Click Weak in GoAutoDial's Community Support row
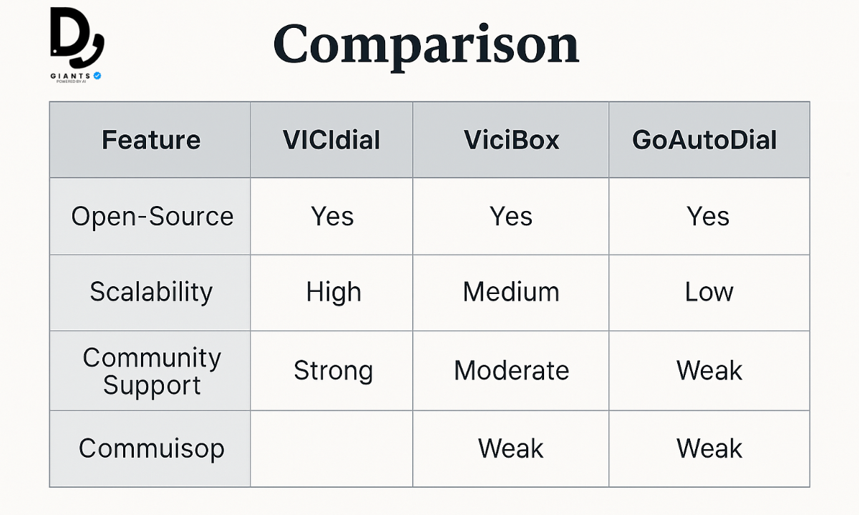The height and width of the screenshot is (515, 859). pyautogui.click(x=709, y=371)
